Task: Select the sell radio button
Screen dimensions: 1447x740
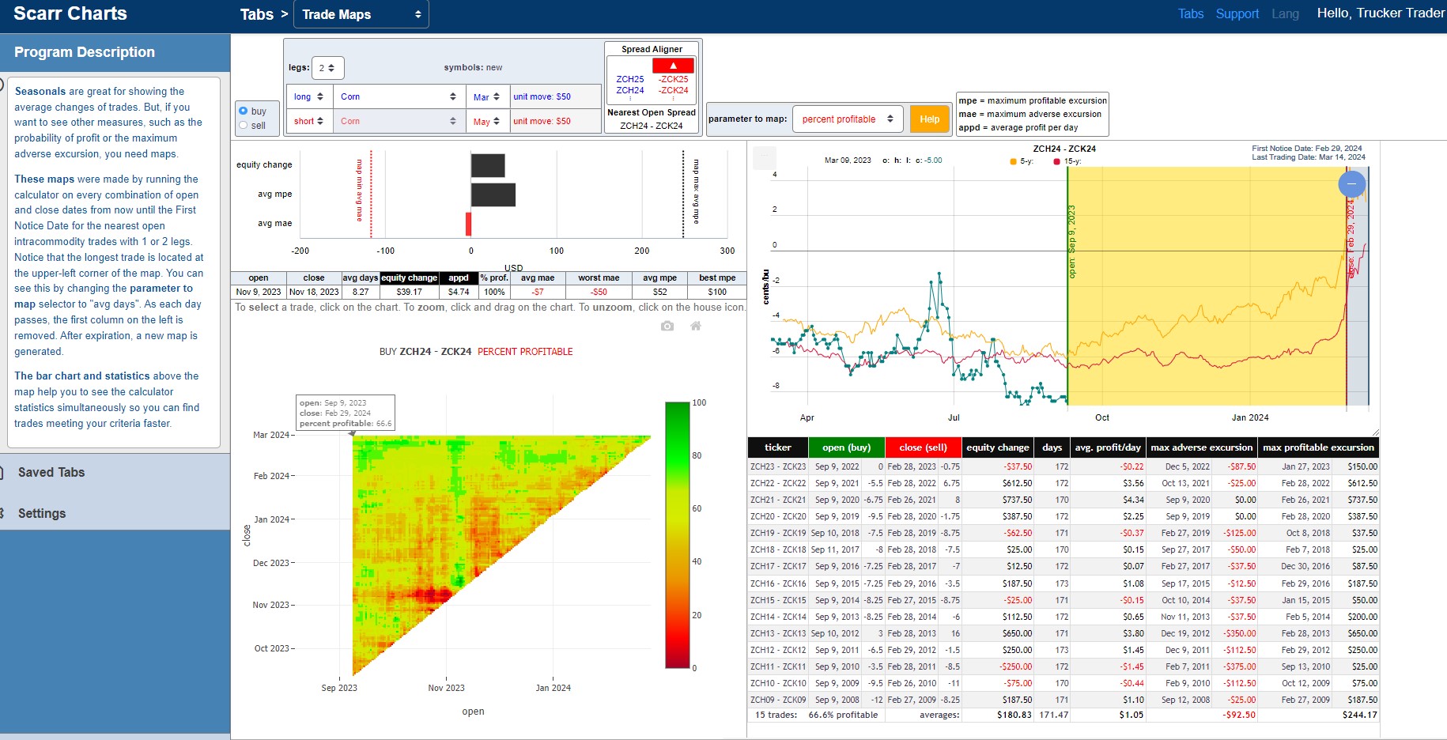Action: [244, 125]
